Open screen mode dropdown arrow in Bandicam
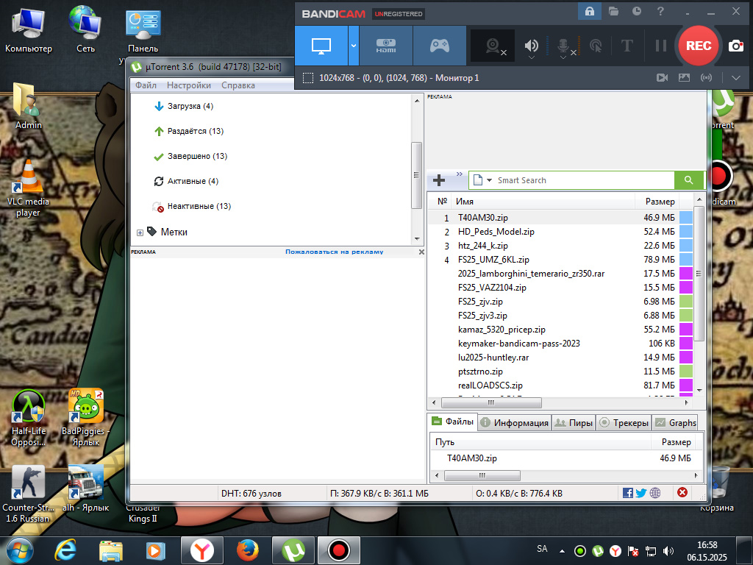Image resolution: width=753 pixels, height=565 pixels. point(354,46)
